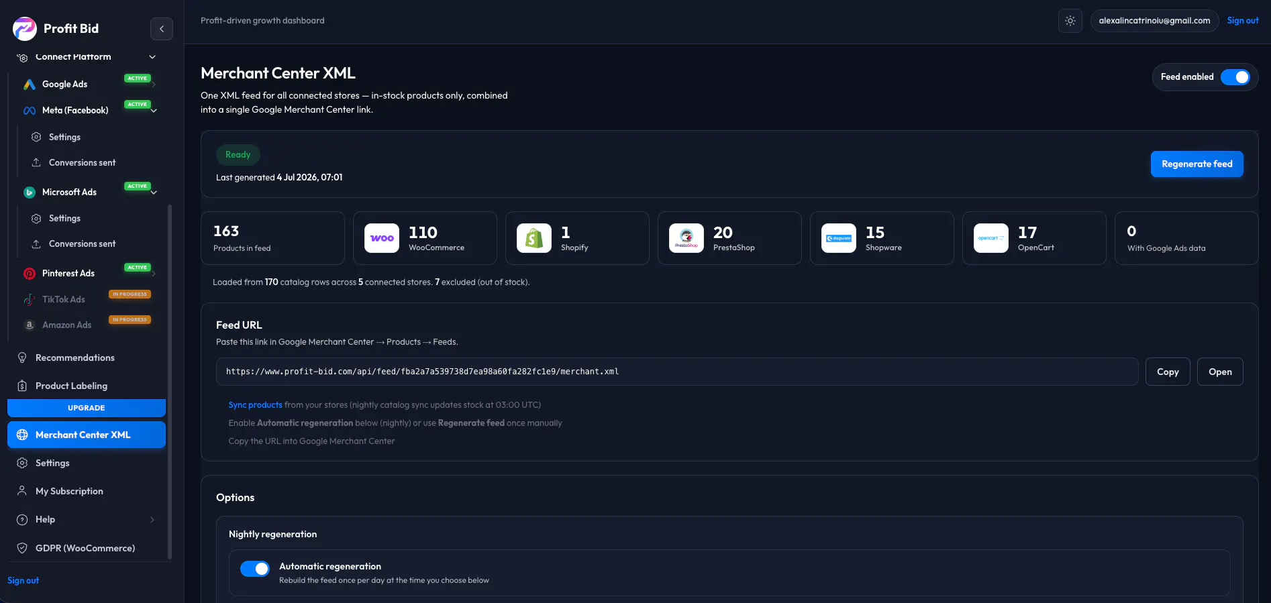Click the TikTok Ads logo icon

point(30,300)
